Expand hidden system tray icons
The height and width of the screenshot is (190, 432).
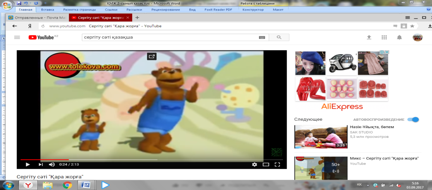pyautogui.click(x=367, y=185)
